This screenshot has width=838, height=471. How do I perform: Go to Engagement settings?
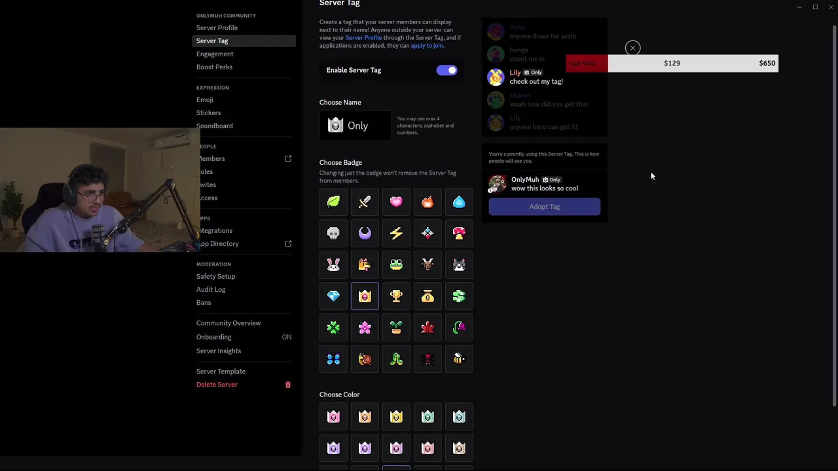[x=244, y=54]
